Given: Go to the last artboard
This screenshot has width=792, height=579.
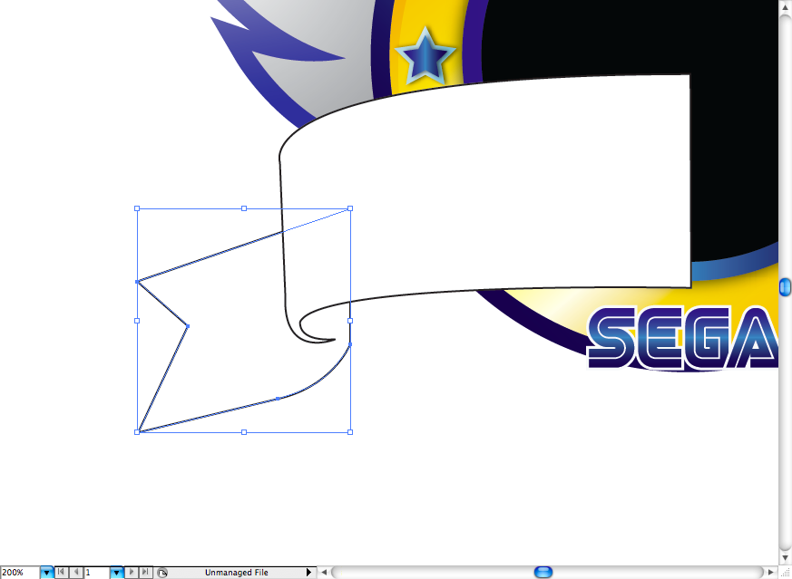Looking at the screenshot, I should [145, 572].
